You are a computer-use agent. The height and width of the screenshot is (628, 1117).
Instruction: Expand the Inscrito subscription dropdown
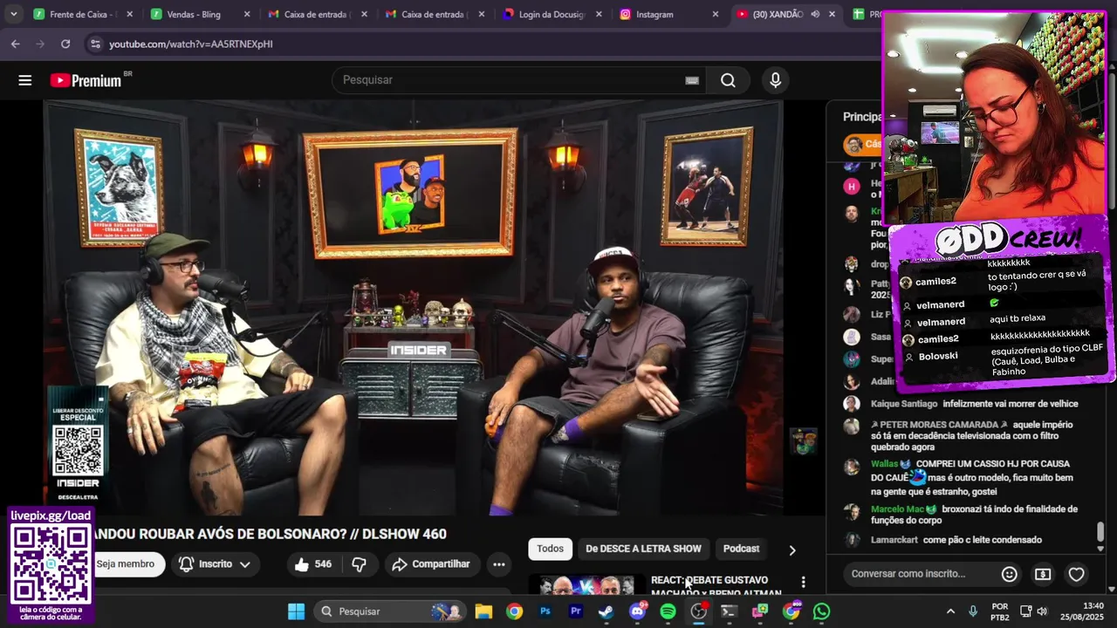tap(215, 564)
